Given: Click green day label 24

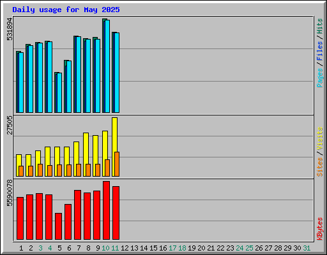Looking at the screenshot, I should (x=240, y=248).
